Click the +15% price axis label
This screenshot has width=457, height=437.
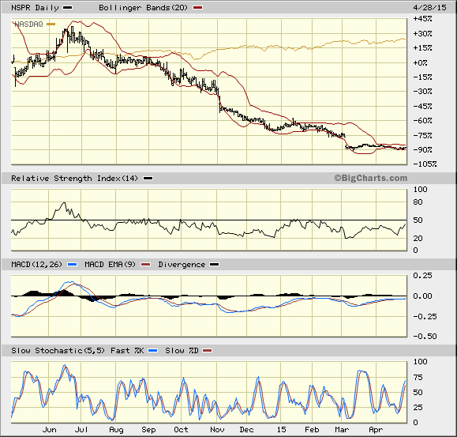[x=422, y=48]
